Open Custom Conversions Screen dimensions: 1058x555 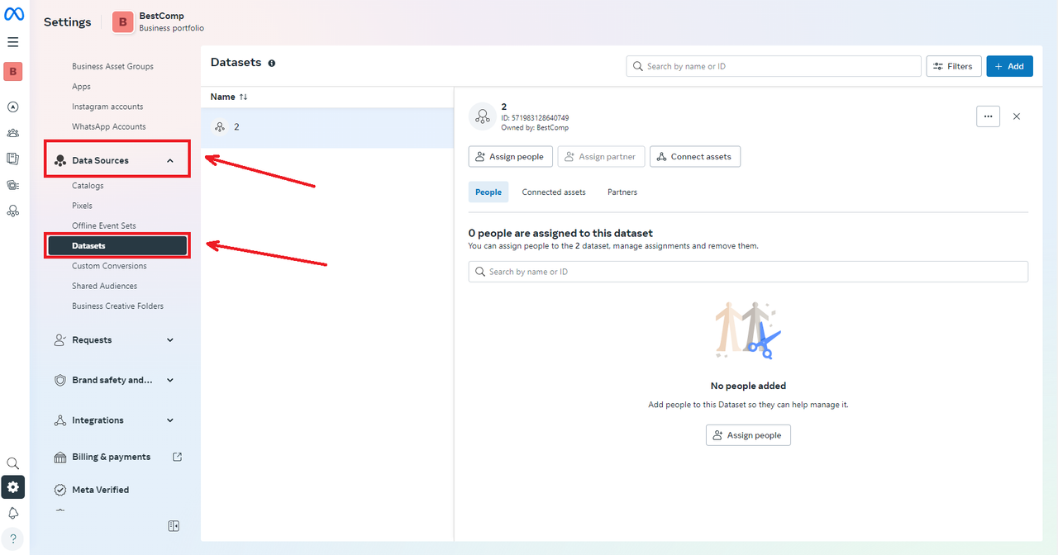click(x=109, y=266)
